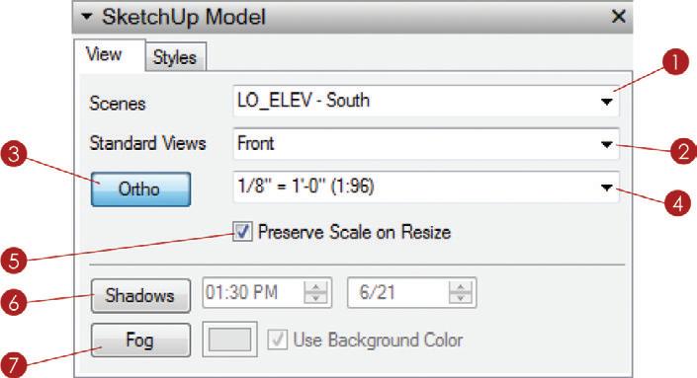Uncheck Preserve Scale on Resize

[x=242, y=232]
